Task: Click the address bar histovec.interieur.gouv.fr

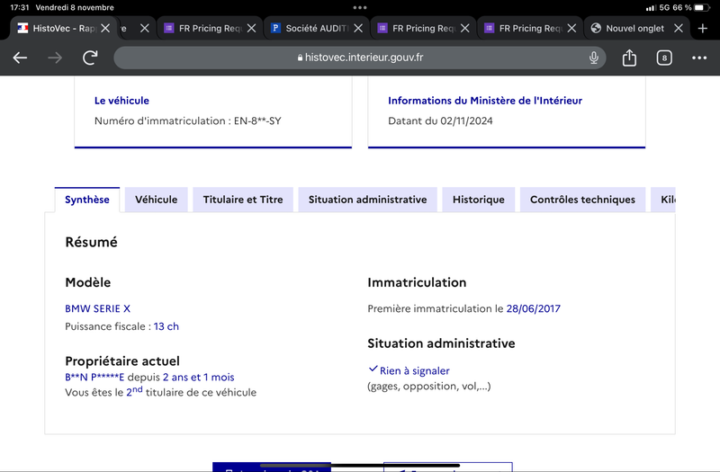Action: pos(359,58)
